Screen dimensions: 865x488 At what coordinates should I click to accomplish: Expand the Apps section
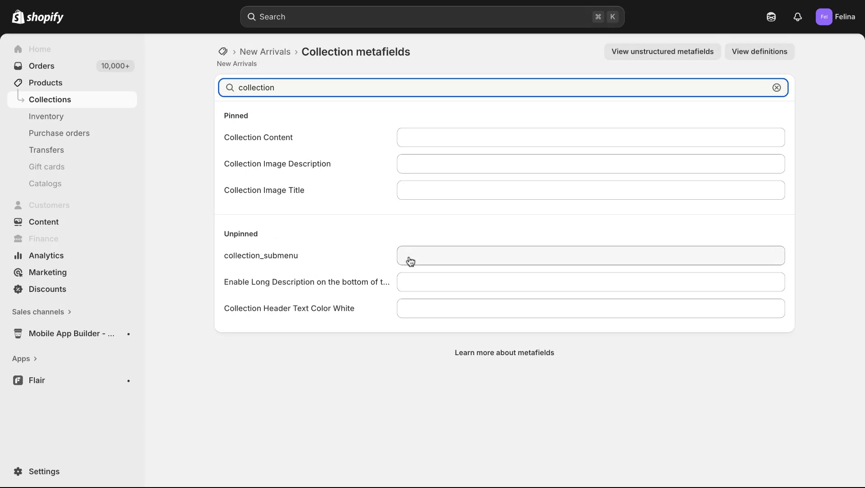(25, 358)
